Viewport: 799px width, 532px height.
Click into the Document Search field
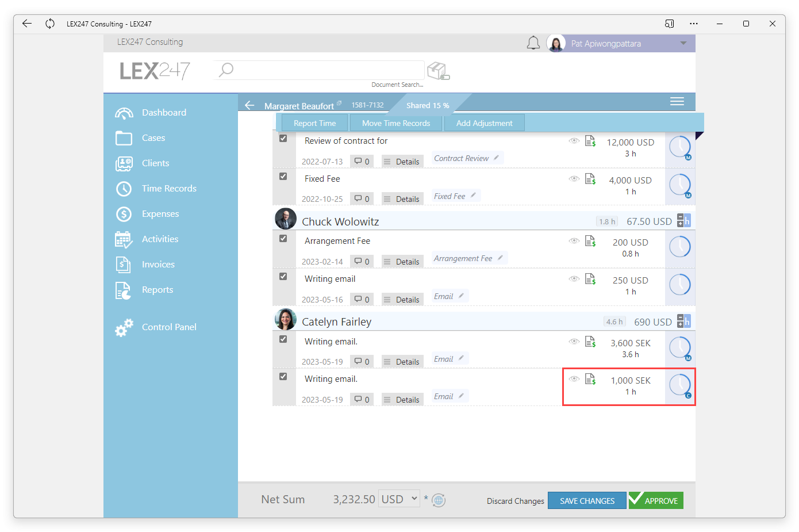tap(319, 70)
